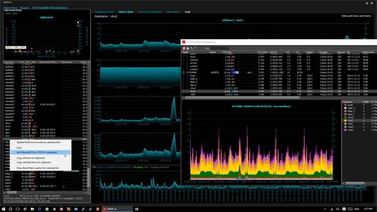This screenshot has width=377, height=212.
Task: Click the refresh icon in CPU Pool toolbar
Action: (x=191, y=48)
